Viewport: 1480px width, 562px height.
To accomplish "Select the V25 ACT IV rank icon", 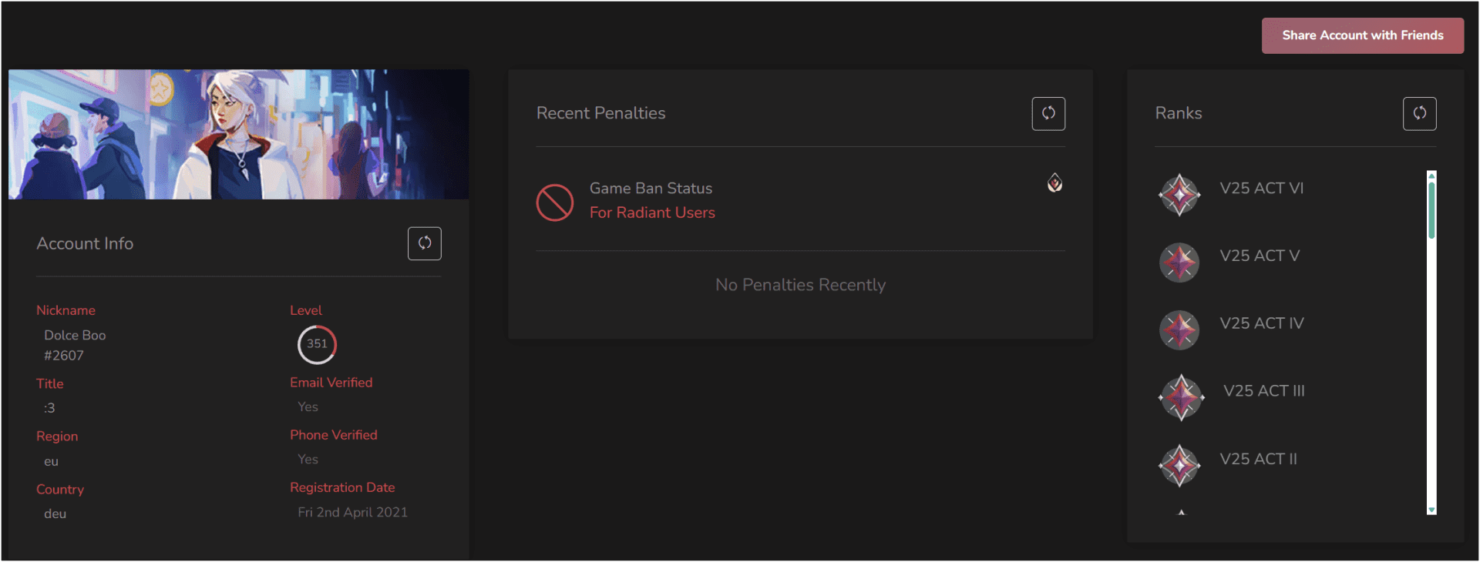I will tap(1179, 330).
